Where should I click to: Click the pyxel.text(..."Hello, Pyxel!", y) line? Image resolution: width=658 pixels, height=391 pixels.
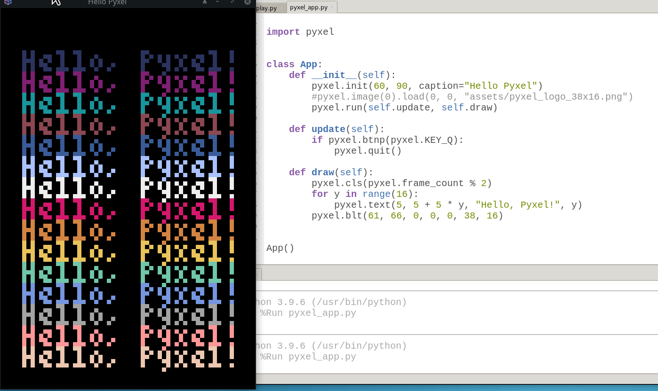[x=458, y=205]
